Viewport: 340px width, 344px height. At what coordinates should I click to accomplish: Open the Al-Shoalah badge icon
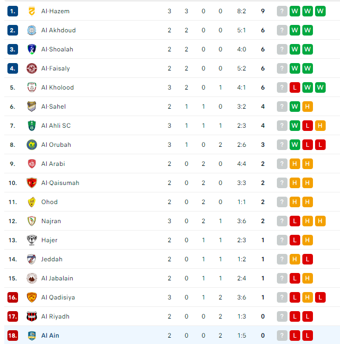click(x=32, y=49)
